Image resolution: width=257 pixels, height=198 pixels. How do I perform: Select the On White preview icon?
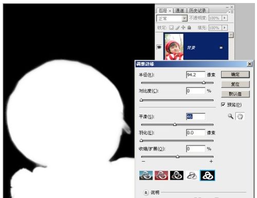192,175
